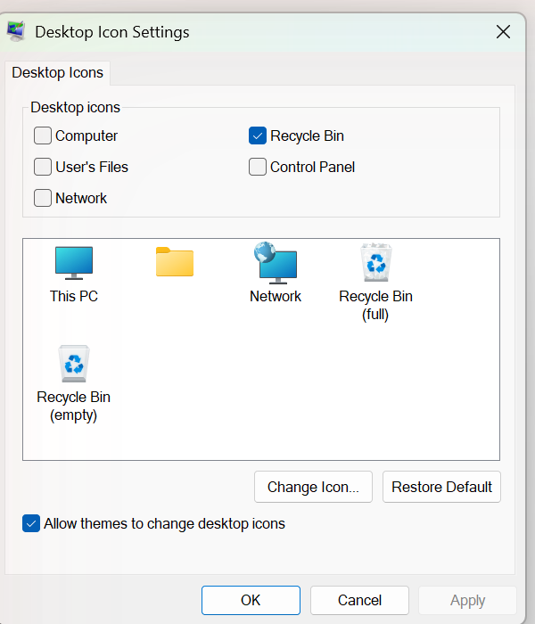Click the Change Icon... button
Screen dimensions: 535x624
[313, 487]
